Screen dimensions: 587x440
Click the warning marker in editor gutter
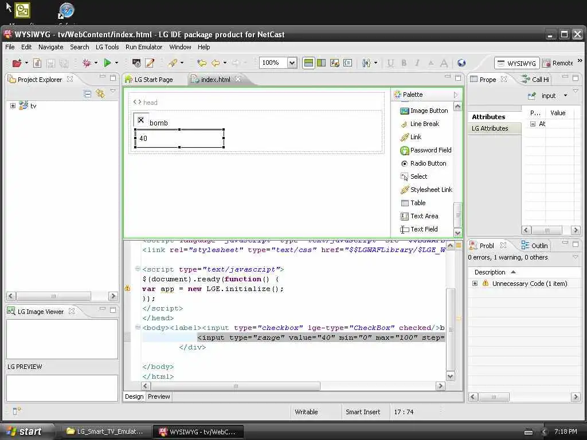click(127, 289)
